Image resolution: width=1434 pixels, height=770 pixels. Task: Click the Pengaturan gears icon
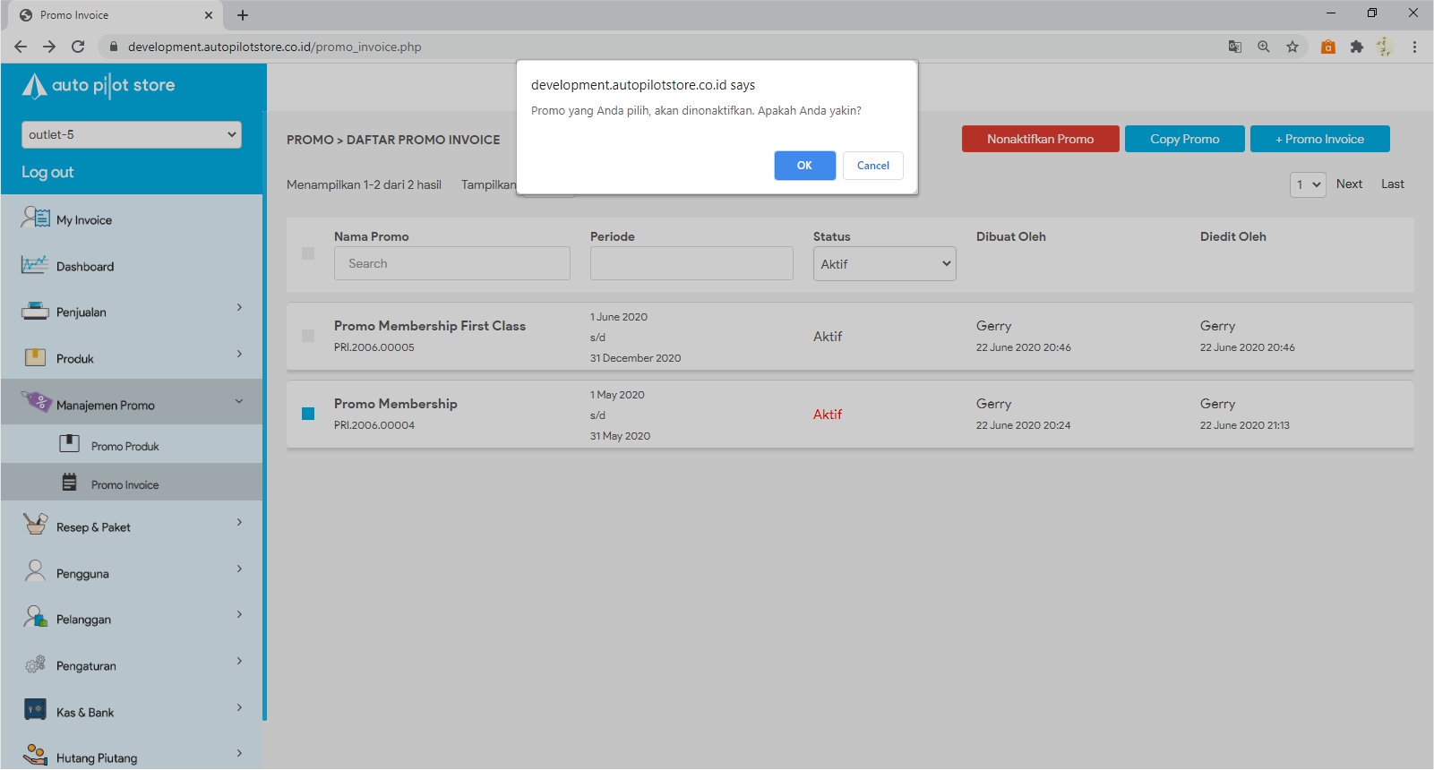click(35, 664)
